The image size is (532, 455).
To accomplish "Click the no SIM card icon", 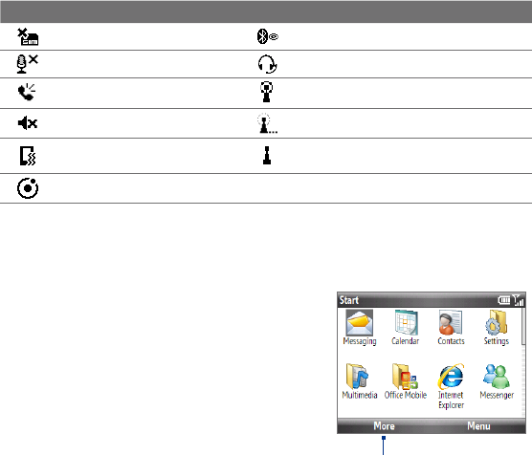I will [x=28, y=37].
